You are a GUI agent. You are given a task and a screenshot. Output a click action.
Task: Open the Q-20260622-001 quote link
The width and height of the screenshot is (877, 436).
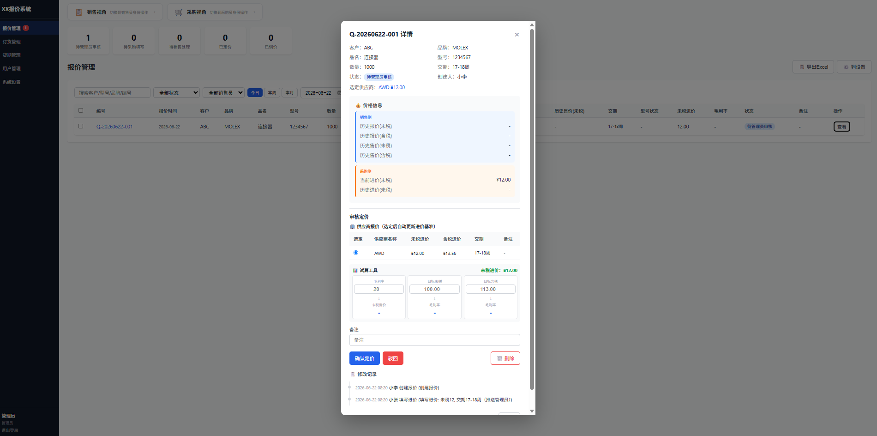pos(114,127)
